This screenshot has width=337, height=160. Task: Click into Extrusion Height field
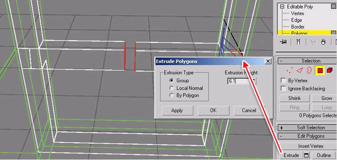click(240, 81)
